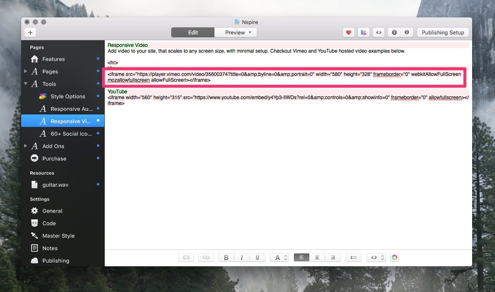Click the Master Style dropper icon

coord(34,235)
